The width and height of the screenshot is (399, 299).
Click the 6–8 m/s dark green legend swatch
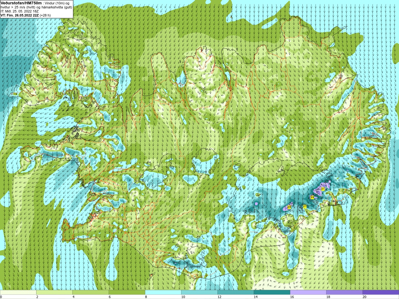pyautogui.click(x=127, y=292)
